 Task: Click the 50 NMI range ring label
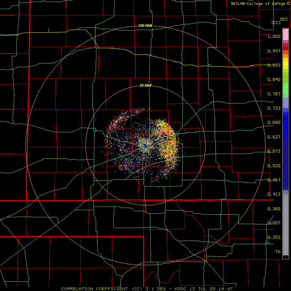point(145,86)
